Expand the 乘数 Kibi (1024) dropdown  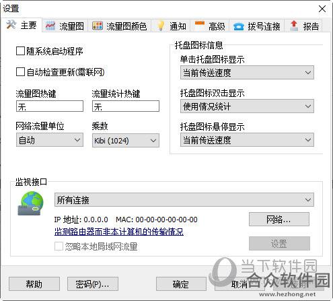pyautogui.click(x=126, y=141)
